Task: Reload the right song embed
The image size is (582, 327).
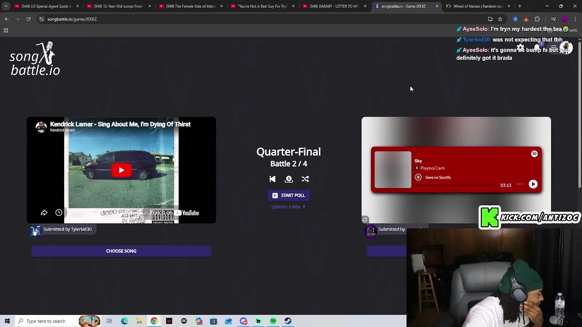Action: coord(365,219)
